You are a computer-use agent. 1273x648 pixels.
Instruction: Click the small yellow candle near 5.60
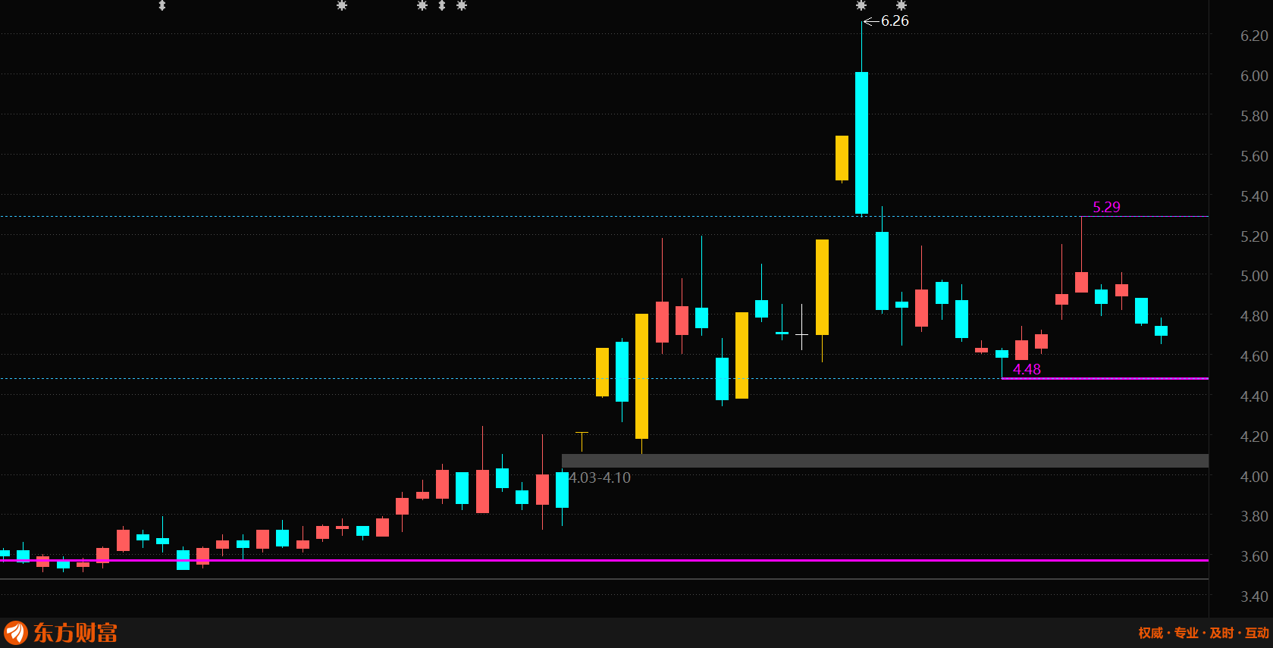tap(842, 158)
